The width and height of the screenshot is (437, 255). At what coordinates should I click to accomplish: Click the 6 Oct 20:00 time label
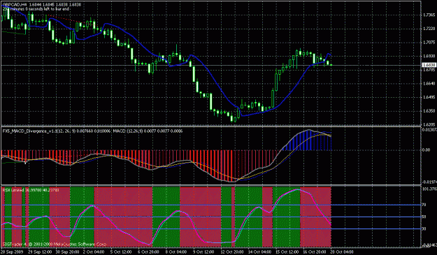[149, 252]
